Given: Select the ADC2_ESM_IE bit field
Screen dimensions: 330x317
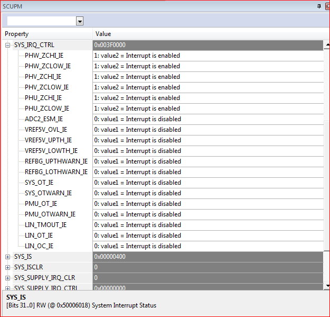Looking at the screenshot, I should click(x=44, y=119).
